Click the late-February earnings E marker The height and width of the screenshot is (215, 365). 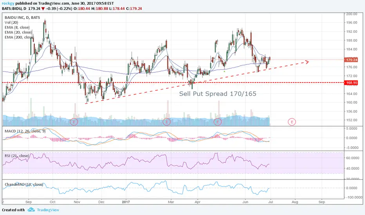(166, 122)
